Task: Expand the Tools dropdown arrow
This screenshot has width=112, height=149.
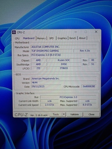Action: (x=64, y=114)
